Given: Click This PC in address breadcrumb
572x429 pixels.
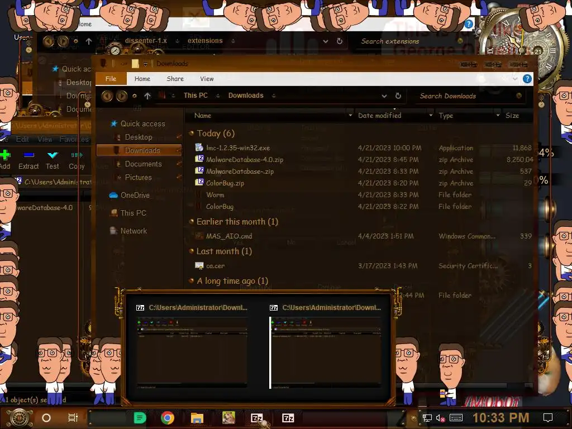Looking at the screenshot, I should (x=196, y=96).
